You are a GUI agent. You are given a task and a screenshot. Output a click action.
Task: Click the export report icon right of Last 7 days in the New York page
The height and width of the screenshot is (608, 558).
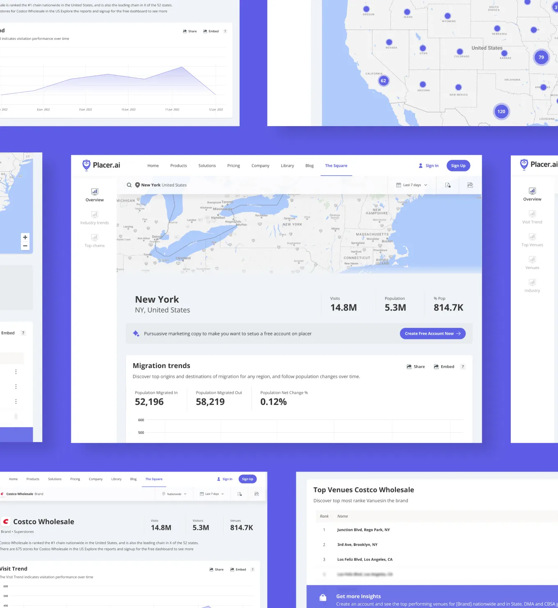[x=448, y=185]
